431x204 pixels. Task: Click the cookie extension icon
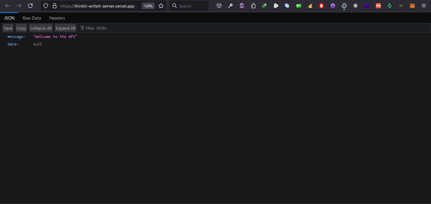(344, 6)
